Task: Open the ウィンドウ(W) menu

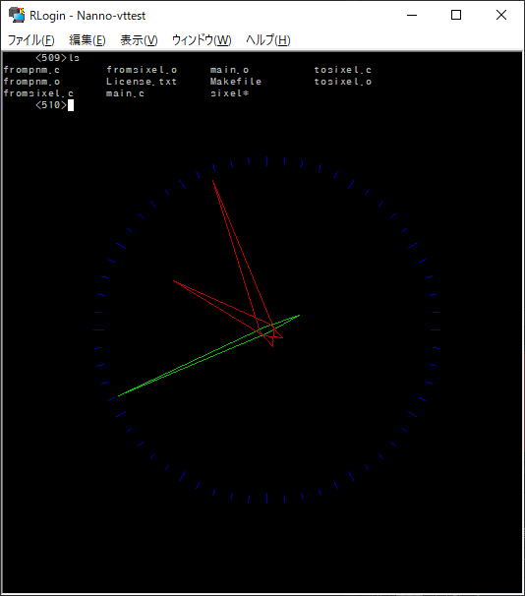Action: (202, 39)
